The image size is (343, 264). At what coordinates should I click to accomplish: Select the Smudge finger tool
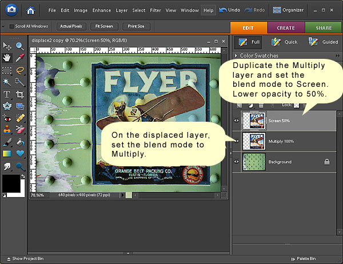(x=7, y=166)
